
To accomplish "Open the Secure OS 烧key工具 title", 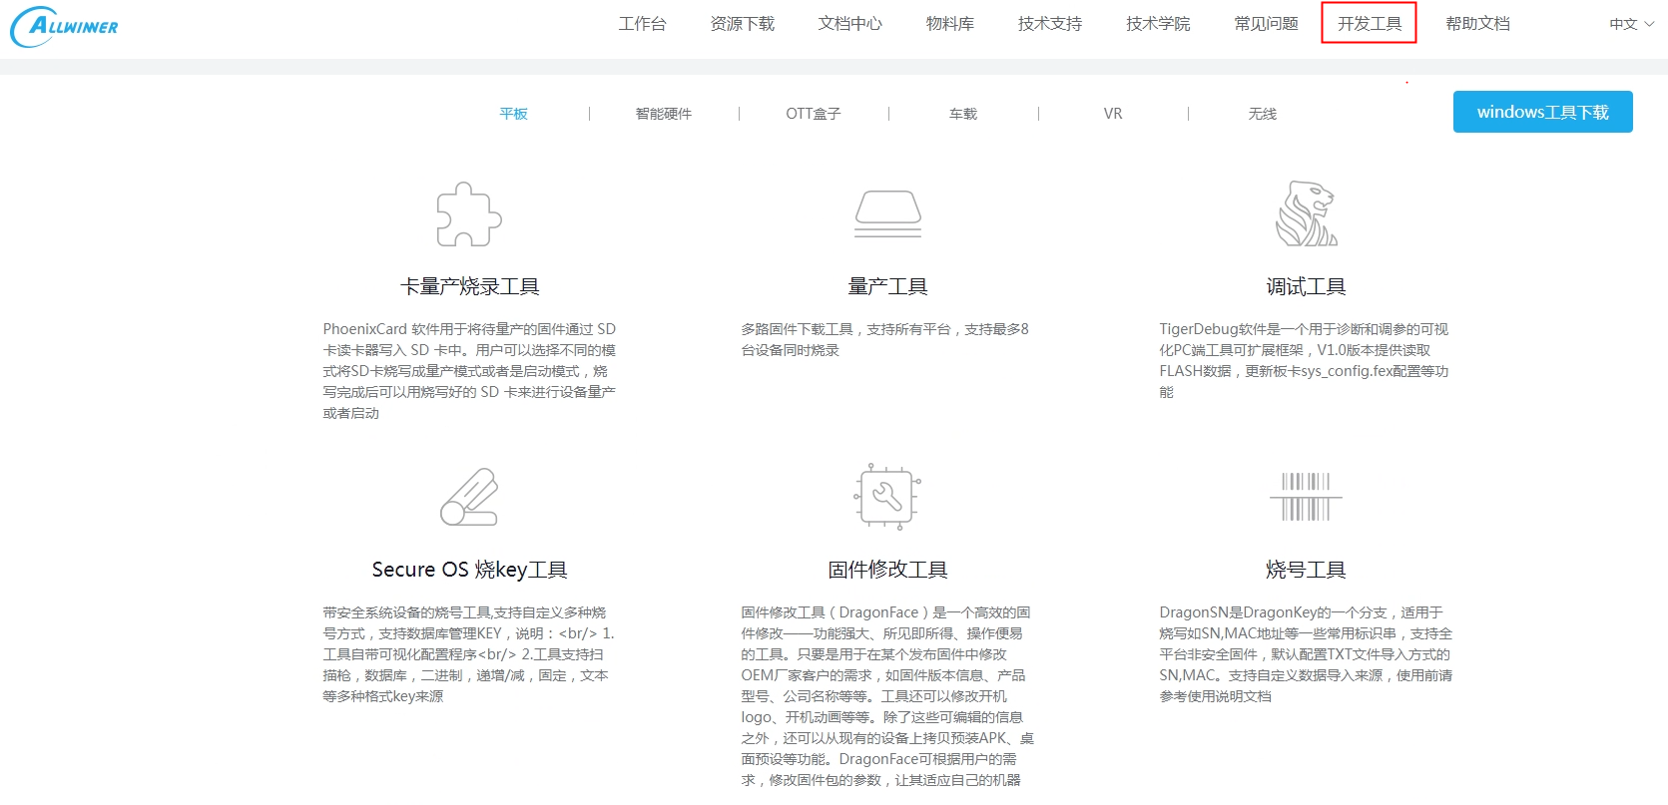I will pyautogui.click(x=469, y=570).
